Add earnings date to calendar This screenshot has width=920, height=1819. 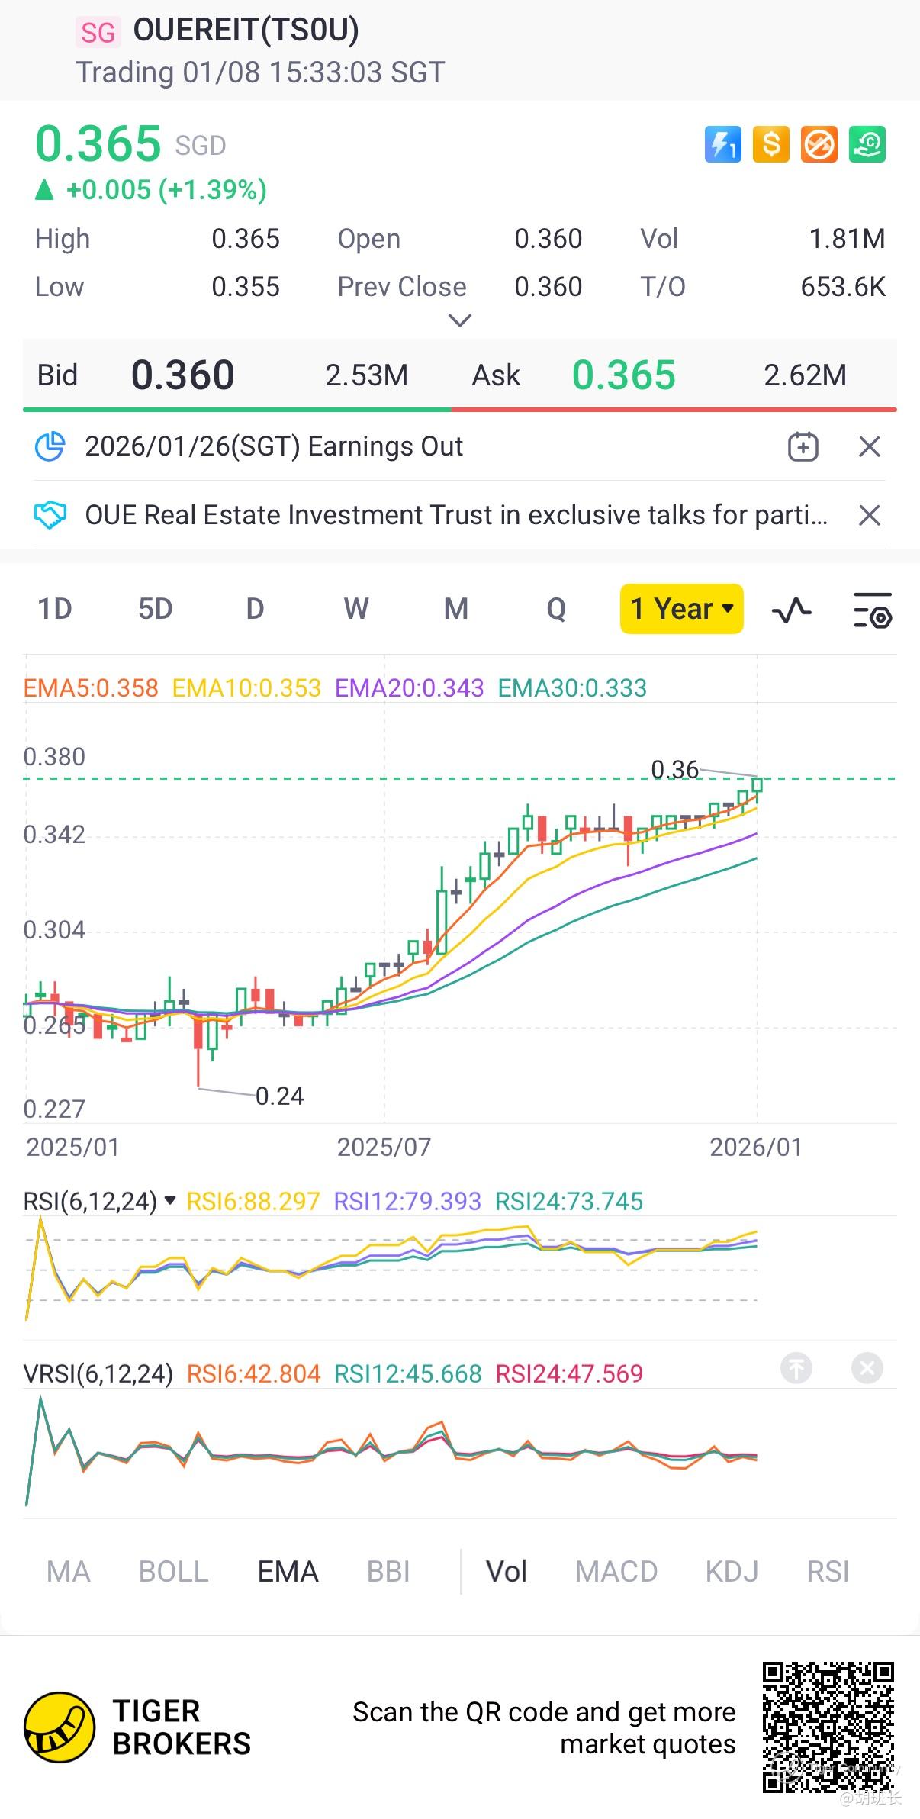point(803,446)
